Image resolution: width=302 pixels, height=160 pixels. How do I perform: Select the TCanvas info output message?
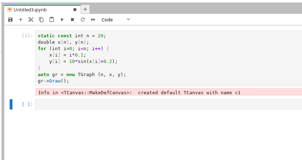tap(140, 93)
